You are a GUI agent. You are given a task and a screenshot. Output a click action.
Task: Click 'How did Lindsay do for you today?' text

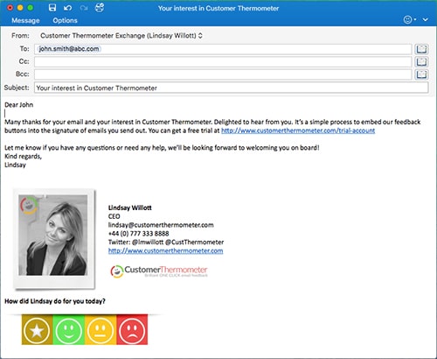point(55,301)
